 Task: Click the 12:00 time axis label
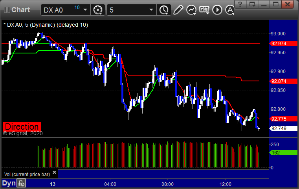coord(226,184)
